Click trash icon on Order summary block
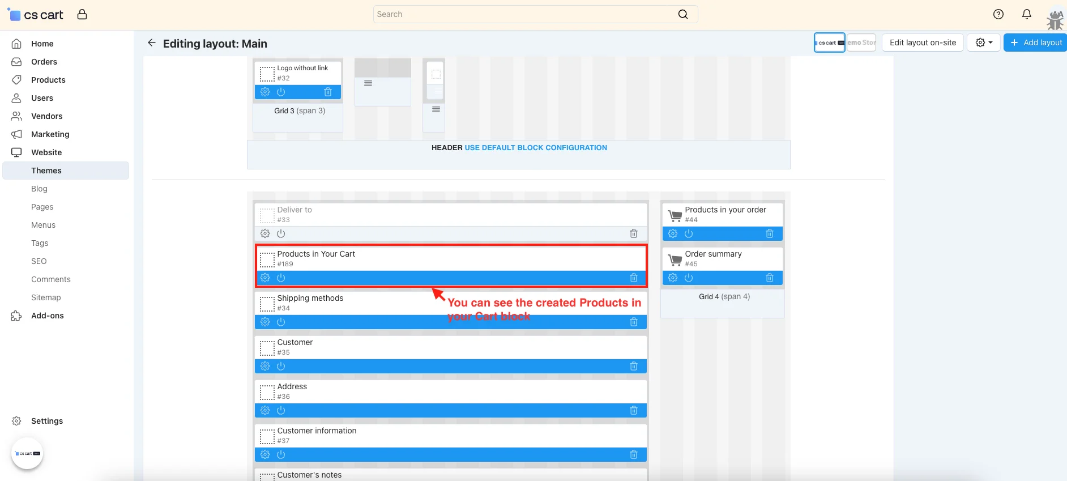The image size is (1067, 481). click(x=770, y=278)
